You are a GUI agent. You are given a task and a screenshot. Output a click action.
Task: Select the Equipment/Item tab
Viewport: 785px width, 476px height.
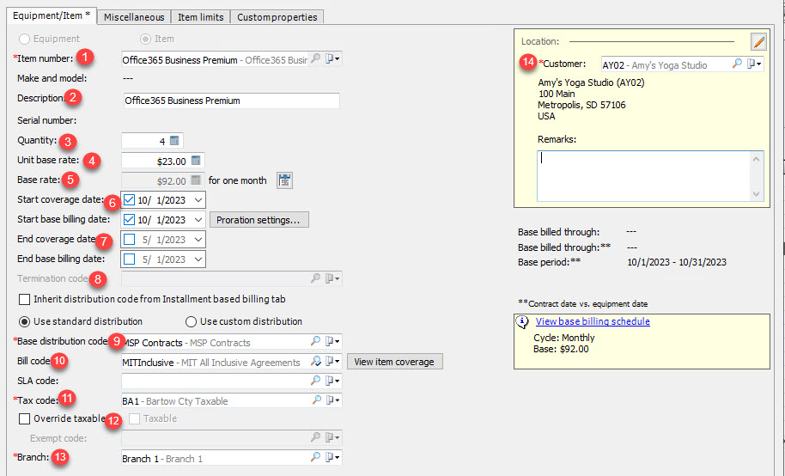(x=51, y=15)
